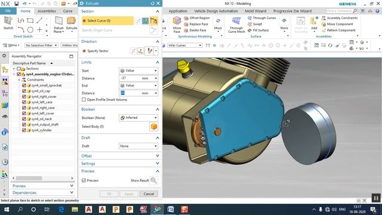
Task: Select the Fill Surface command
Action: click(x=258, y=30)
